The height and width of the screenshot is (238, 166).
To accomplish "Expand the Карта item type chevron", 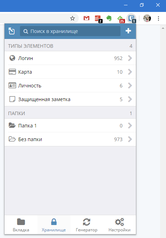I will (130, 72).
